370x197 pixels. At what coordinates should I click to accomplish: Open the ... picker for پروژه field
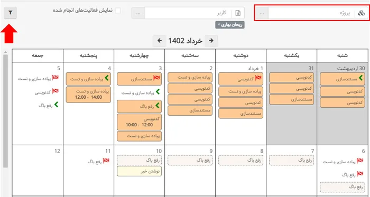[262, 13]
